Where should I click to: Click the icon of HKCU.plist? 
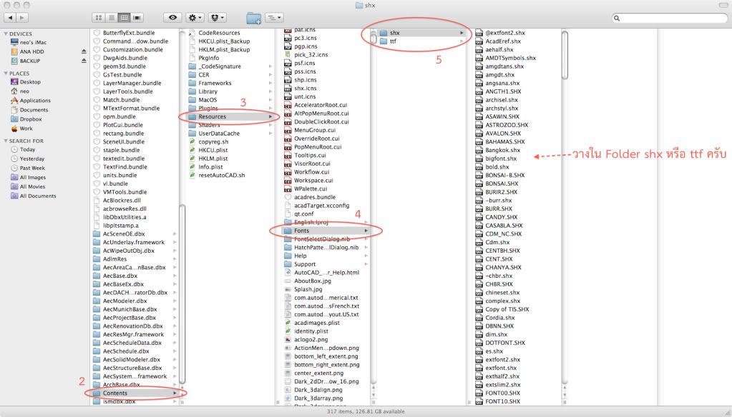click(192, 151)
